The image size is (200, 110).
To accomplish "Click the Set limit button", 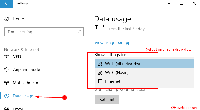I will (x=107, y=99).
